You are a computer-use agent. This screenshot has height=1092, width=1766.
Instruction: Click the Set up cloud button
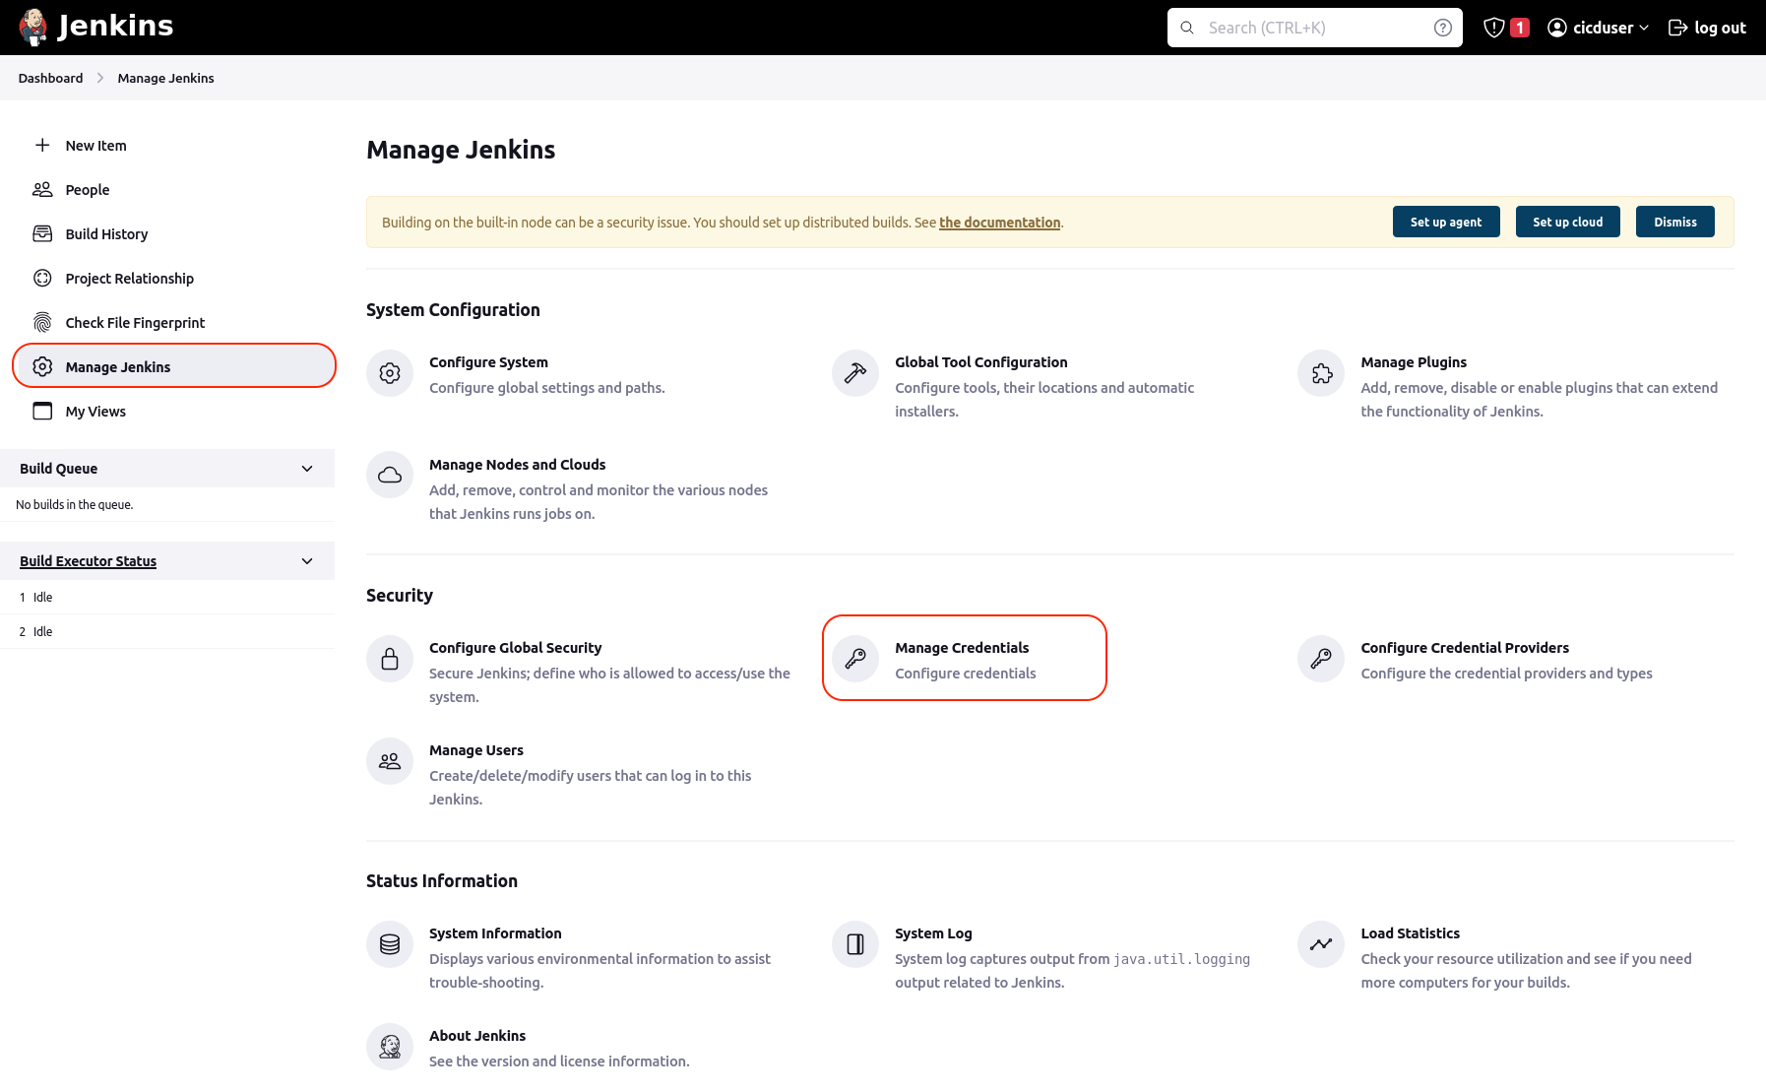pos(1568,222)
